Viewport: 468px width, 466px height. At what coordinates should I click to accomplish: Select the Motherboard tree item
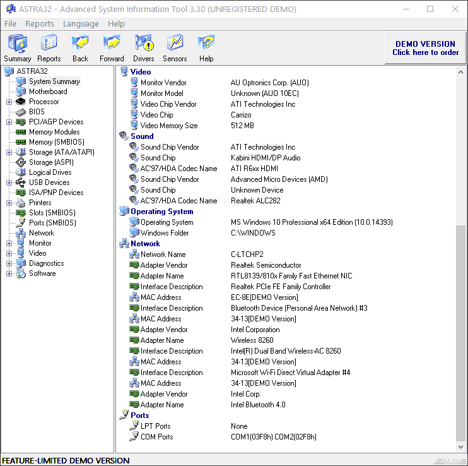[48, 92]
